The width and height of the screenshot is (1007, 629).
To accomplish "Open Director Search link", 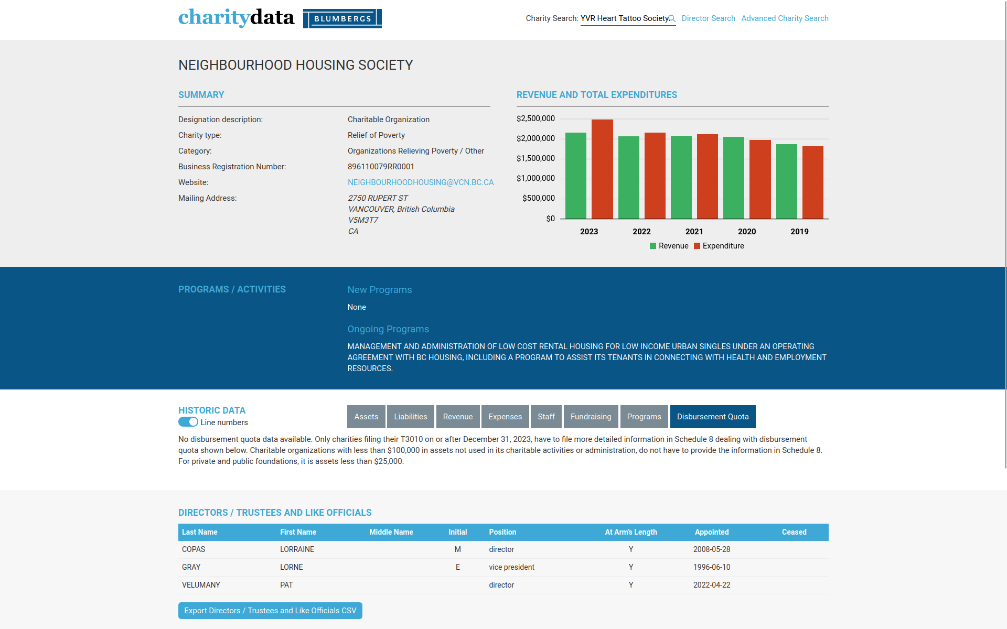I will point(708,18).
